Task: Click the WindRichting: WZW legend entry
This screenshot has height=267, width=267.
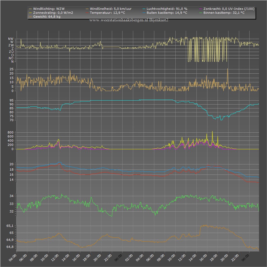Action: tap(47, 9)
